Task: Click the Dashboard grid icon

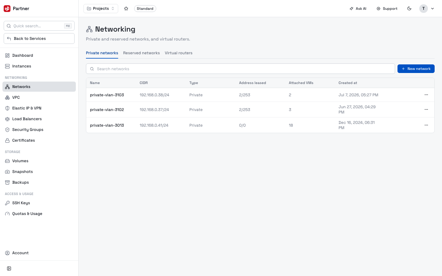Action: 7,56
